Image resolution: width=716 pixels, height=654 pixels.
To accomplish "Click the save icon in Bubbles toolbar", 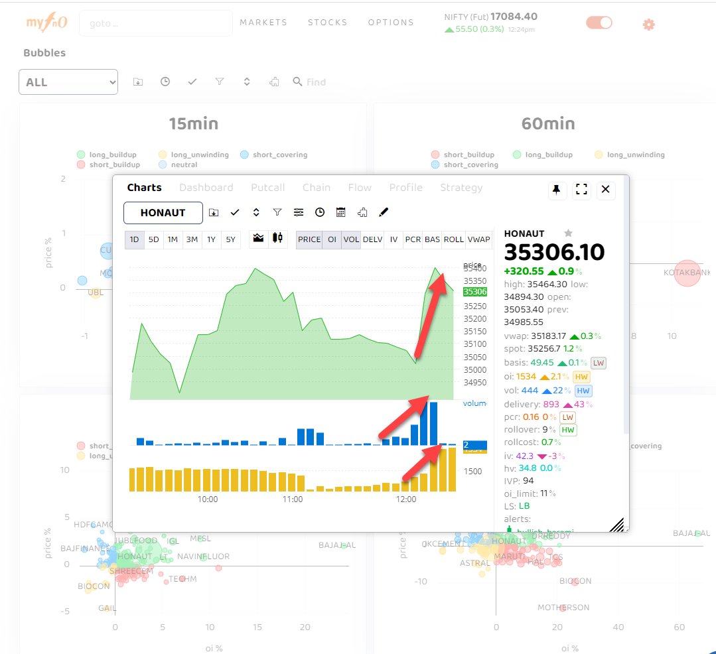I will tap(138, 82).
